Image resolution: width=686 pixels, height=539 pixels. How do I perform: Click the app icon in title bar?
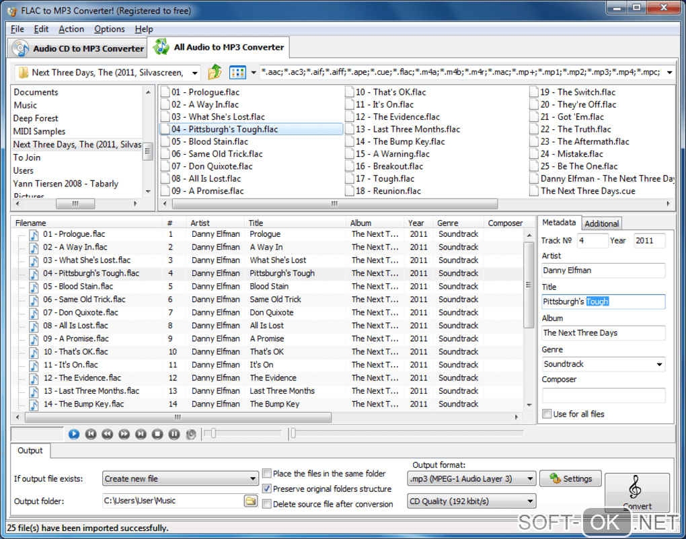point(12,11)
